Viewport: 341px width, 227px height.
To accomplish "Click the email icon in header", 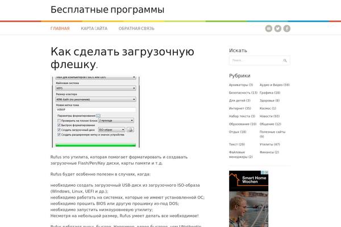I will [x=269, y=28].
